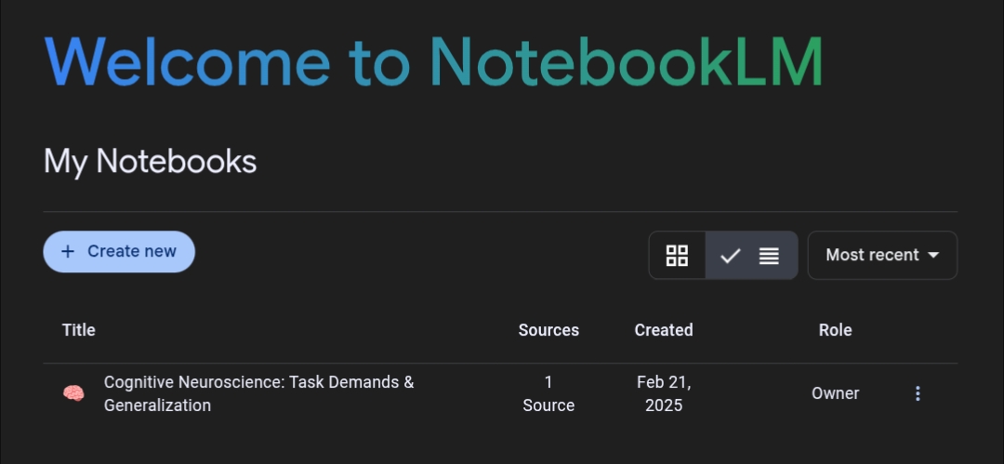Click the brain emoji notebook icon
This screenshot has width=1004, height=464.
(x=73, y=393)
